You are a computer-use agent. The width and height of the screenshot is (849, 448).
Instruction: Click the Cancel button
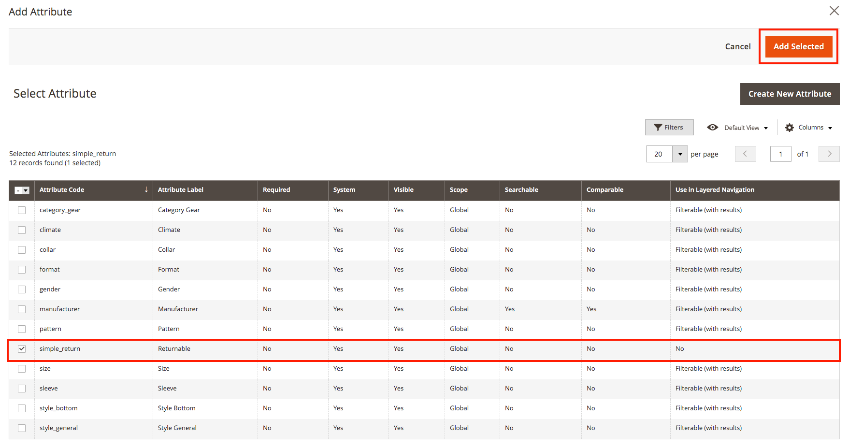click(x=738, y=46)
